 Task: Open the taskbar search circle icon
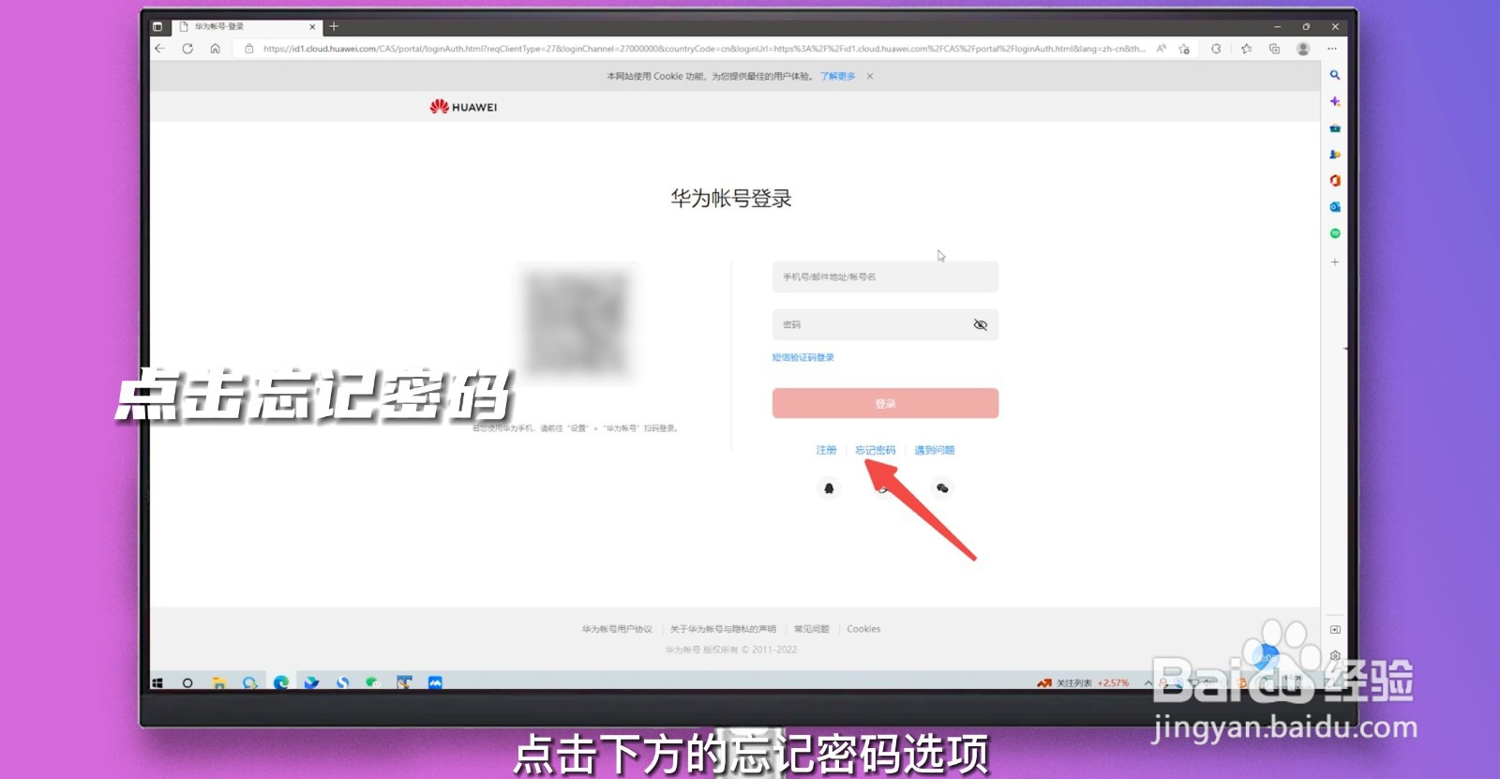pyautogui.click(x=187, y=683)
